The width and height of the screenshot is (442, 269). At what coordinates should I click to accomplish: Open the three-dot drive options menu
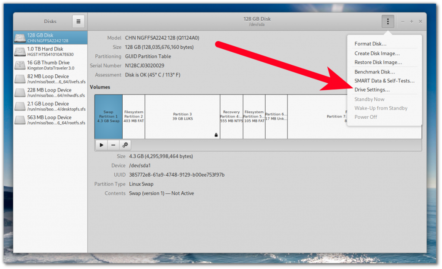(x=388, y=22)
